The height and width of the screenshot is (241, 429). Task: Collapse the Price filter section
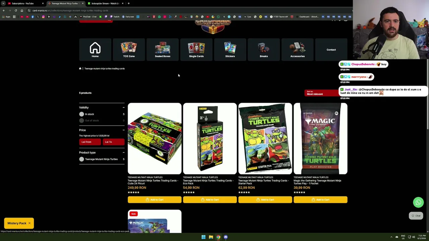(123, 130)
